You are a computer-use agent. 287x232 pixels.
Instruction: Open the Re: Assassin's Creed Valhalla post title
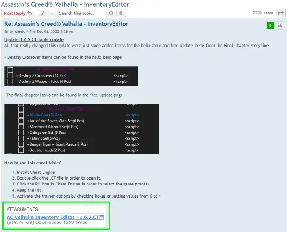click(x=66, y=24)
